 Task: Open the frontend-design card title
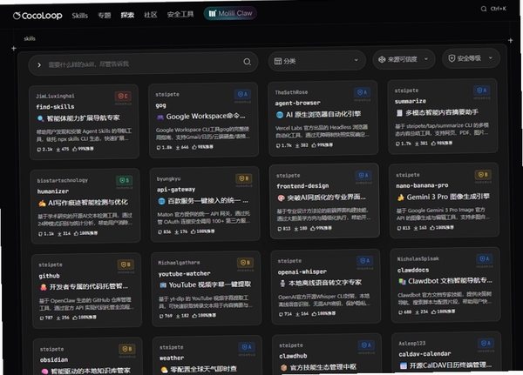pos(302,186)
